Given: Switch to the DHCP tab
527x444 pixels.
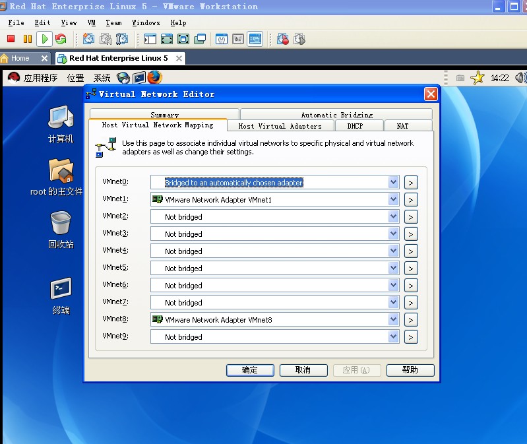Looking at the screenshot, I should [355, 126].
